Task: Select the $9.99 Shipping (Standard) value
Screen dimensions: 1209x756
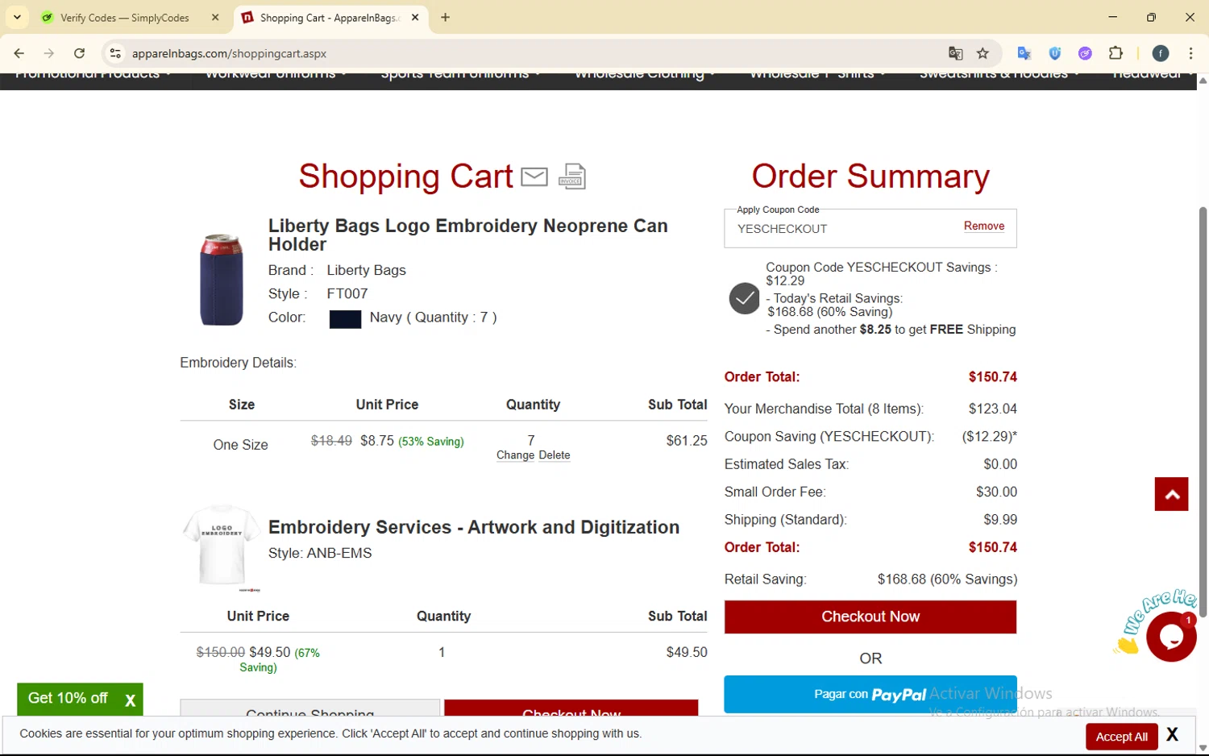Action: 1000,520
